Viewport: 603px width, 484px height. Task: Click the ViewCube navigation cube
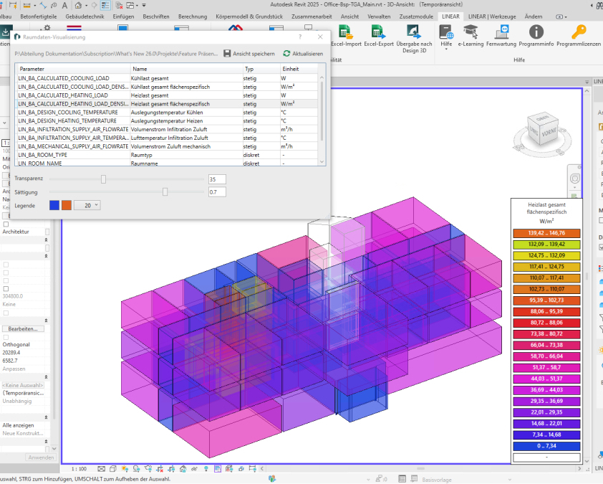(x=544, y=130)
